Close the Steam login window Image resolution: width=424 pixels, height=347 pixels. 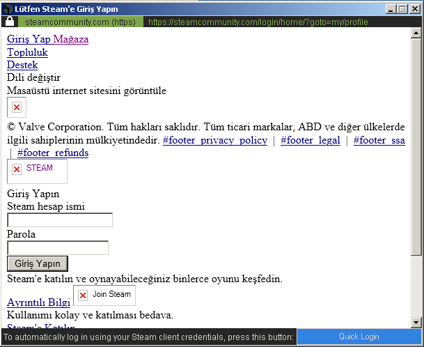point(414,9)
